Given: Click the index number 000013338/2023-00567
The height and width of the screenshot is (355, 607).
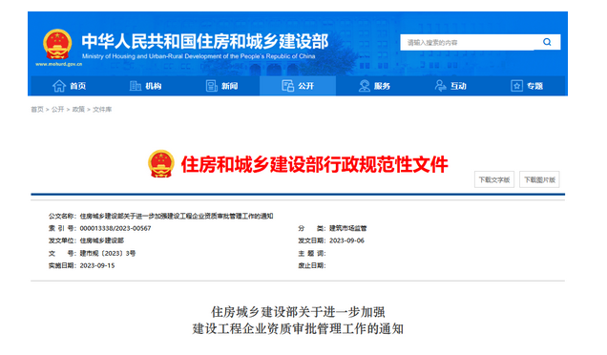Looking at the screenshot, I should 115,228.
